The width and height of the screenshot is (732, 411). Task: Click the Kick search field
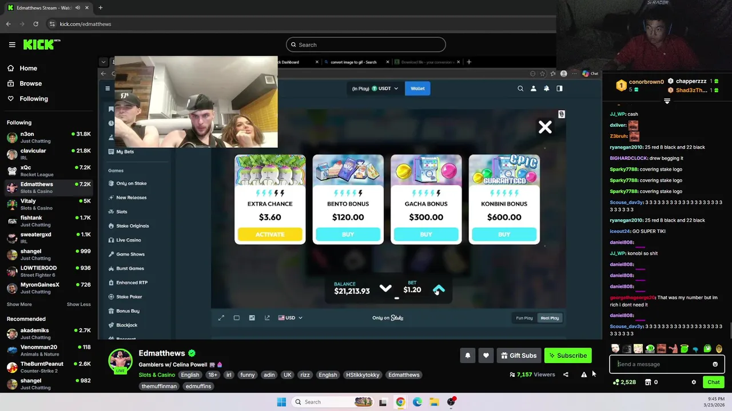coord(365,45)
